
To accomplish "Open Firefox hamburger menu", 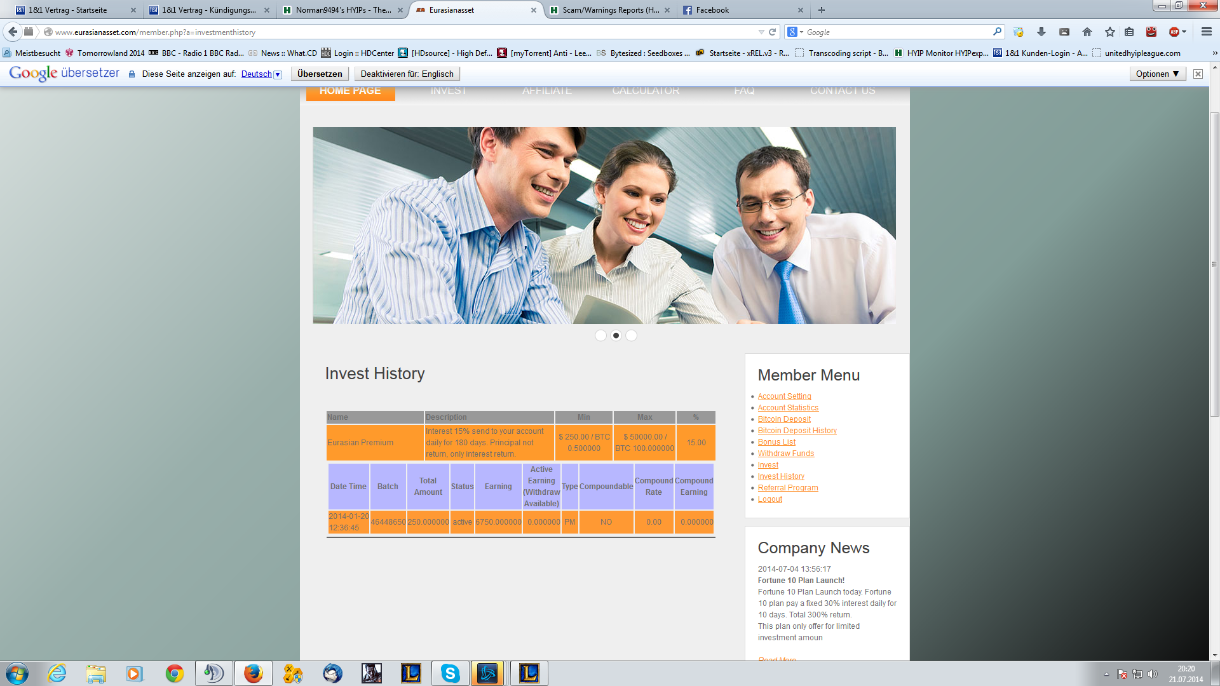I will (x=1207, y=32).
